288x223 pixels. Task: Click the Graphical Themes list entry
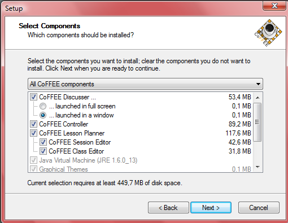[x=63, y=169]
